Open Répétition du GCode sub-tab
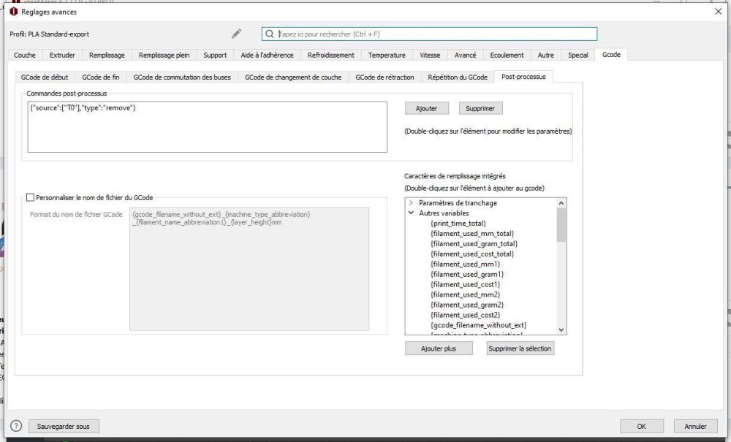 [458, 77]
